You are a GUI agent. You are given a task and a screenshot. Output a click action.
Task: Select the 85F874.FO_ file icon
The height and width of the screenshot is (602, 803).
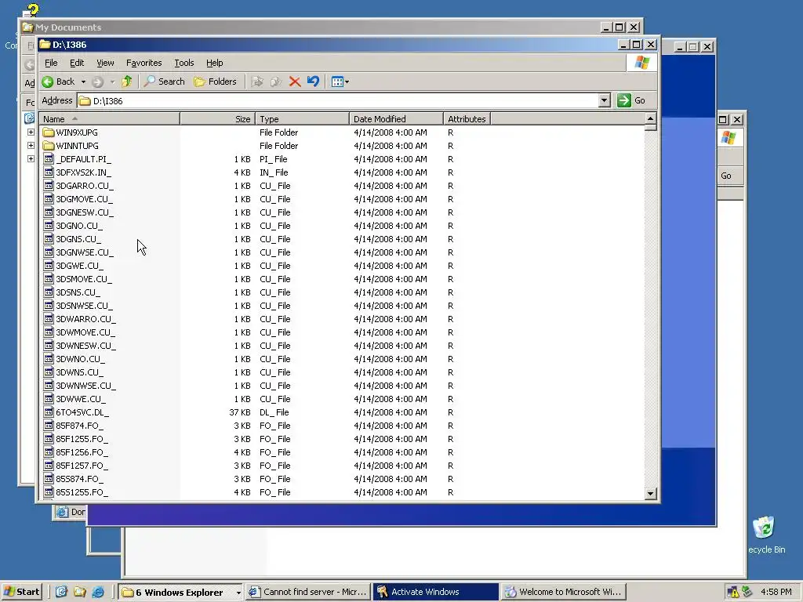49,426
